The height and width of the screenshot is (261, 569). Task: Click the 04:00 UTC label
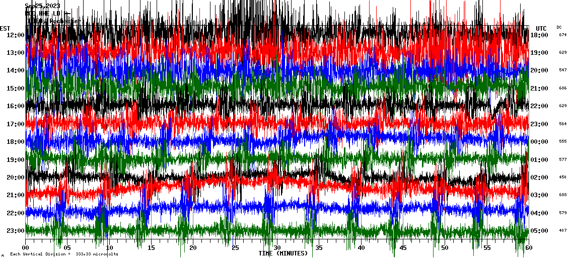[539, 213]
